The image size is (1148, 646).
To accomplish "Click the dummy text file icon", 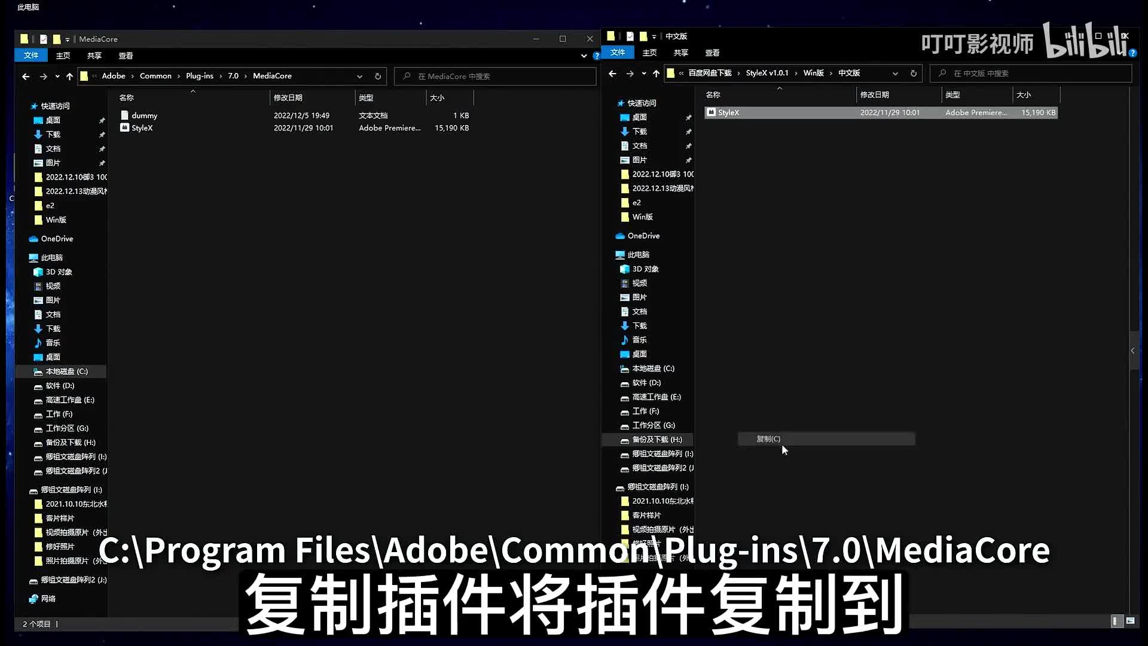I will (x=124, y=115).
